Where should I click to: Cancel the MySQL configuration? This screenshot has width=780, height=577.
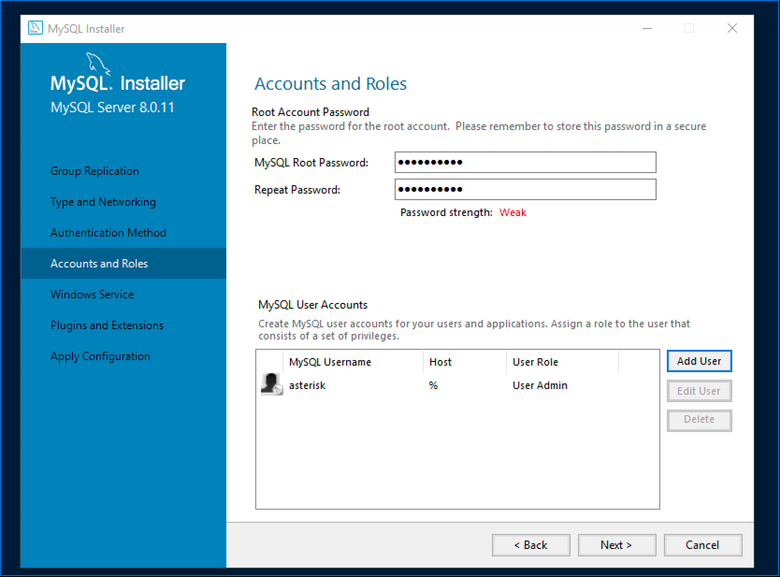(702, 545)
